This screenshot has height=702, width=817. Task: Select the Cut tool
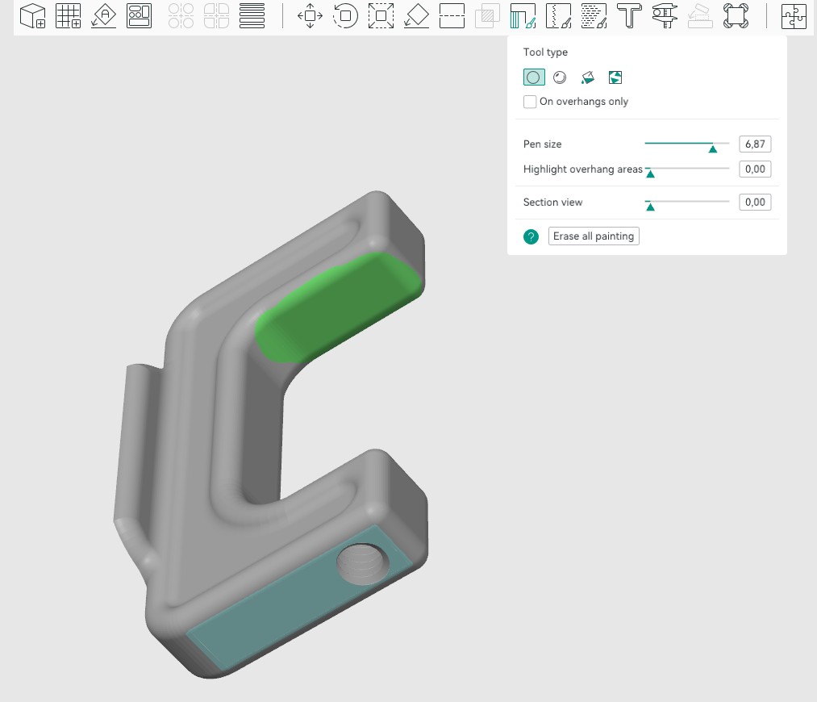(x=452, y=15)
